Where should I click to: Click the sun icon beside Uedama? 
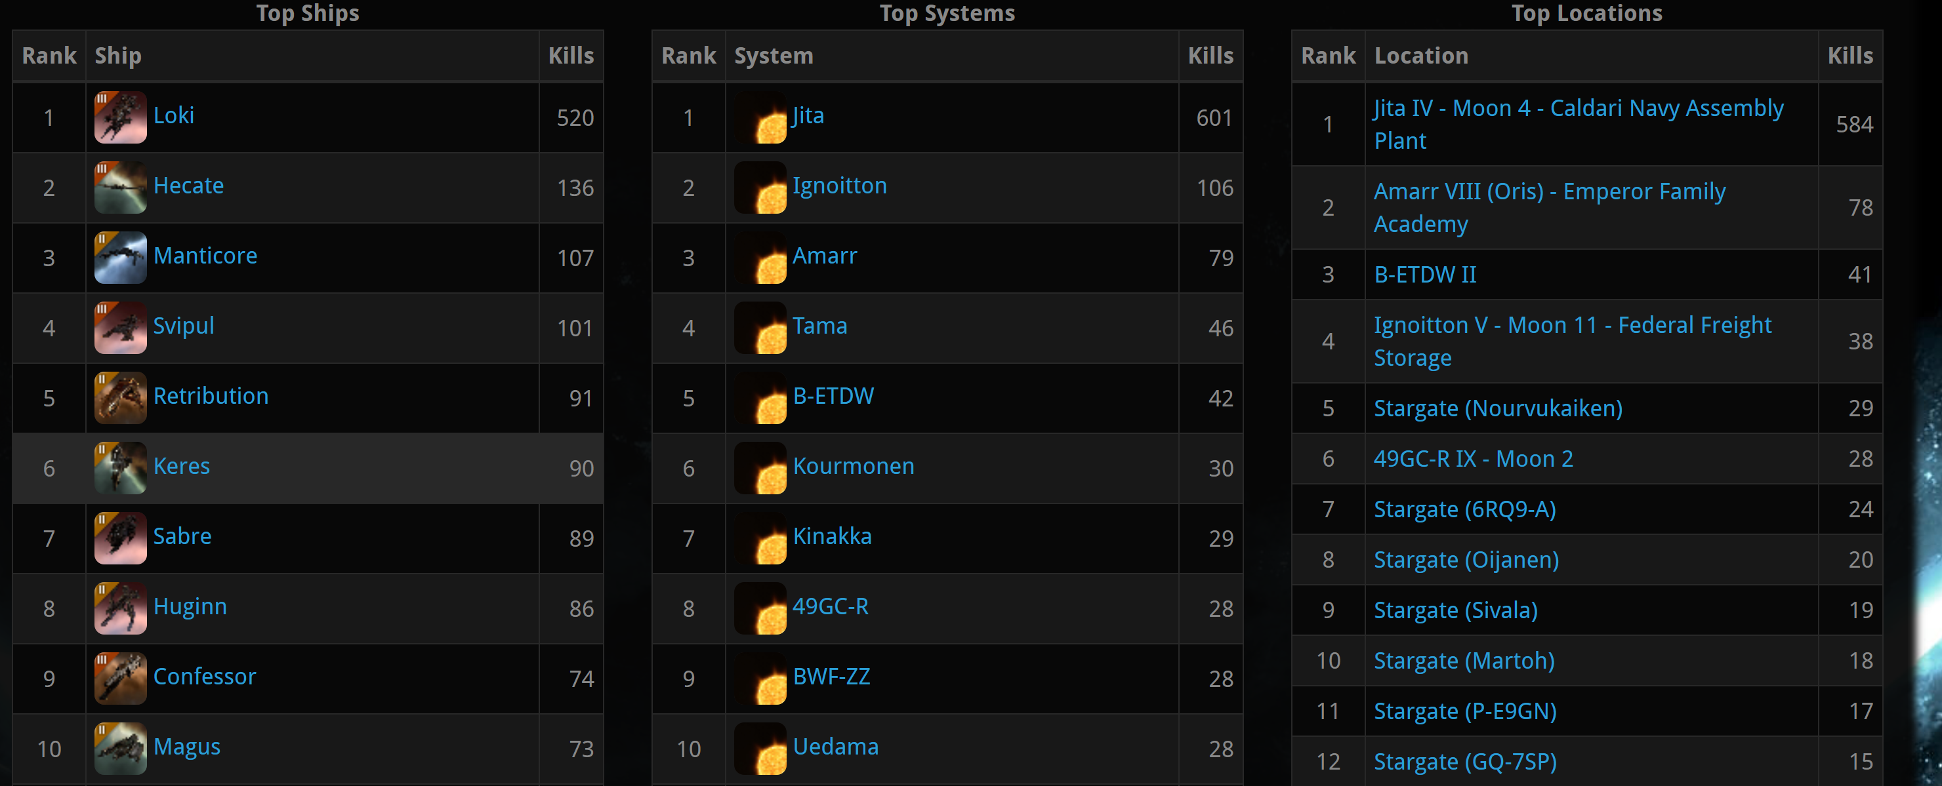point(760,747)
